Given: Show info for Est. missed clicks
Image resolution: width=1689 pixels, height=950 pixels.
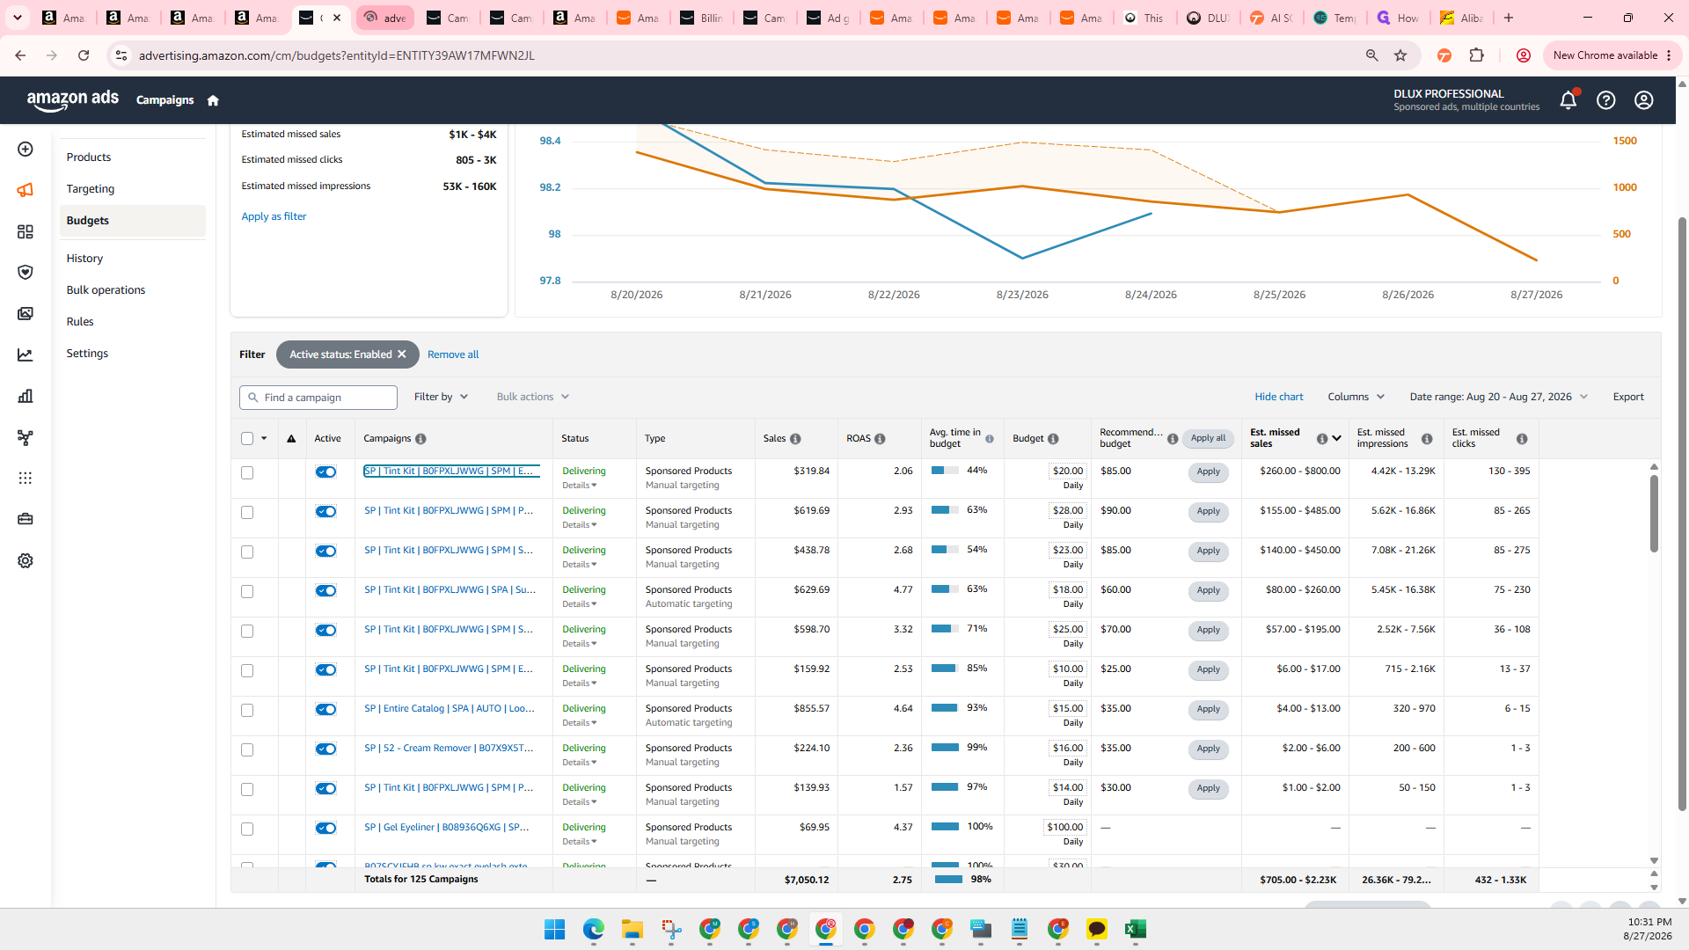Looking at the screenshot, I should (x=1522, y=439).
